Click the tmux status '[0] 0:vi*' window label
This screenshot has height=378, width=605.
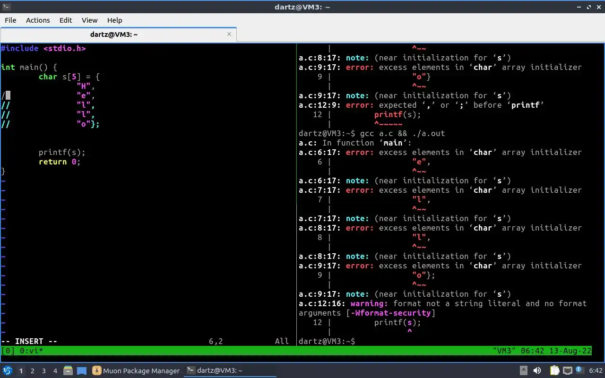pyautogui.click(x=22, y=351)
